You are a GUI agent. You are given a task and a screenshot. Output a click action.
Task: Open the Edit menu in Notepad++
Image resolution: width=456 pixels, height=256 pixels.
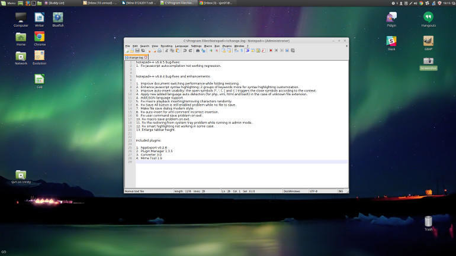click(x=135, y=46)
